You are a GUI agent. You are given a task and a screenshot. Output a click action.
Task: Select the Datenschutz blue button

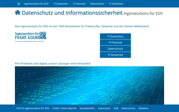(115, 49)
